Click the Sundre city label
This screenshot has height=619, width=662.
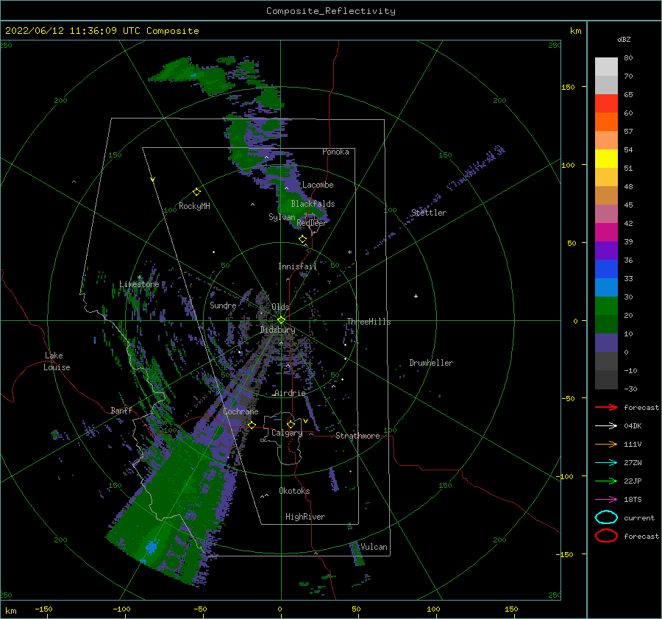click(223, 305)
